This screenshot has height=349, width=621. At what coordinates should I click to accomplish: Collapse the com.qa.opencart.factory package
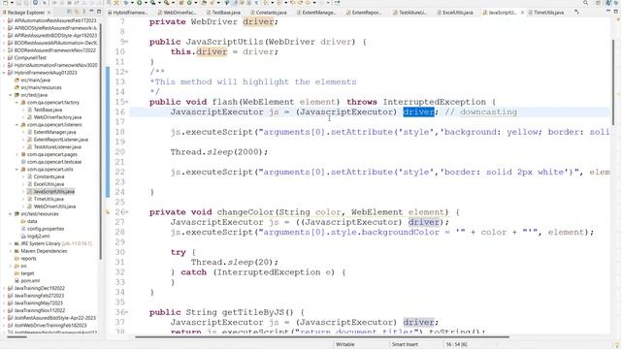[x=17, y=103]
